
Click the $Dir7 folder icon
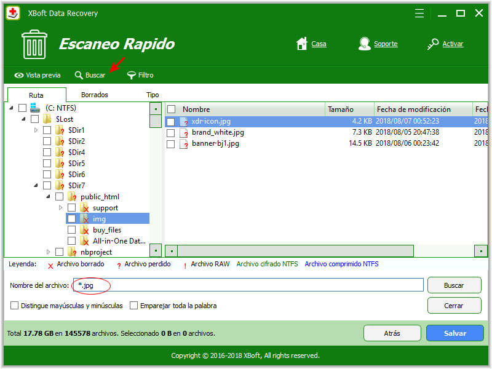[60, 186]
